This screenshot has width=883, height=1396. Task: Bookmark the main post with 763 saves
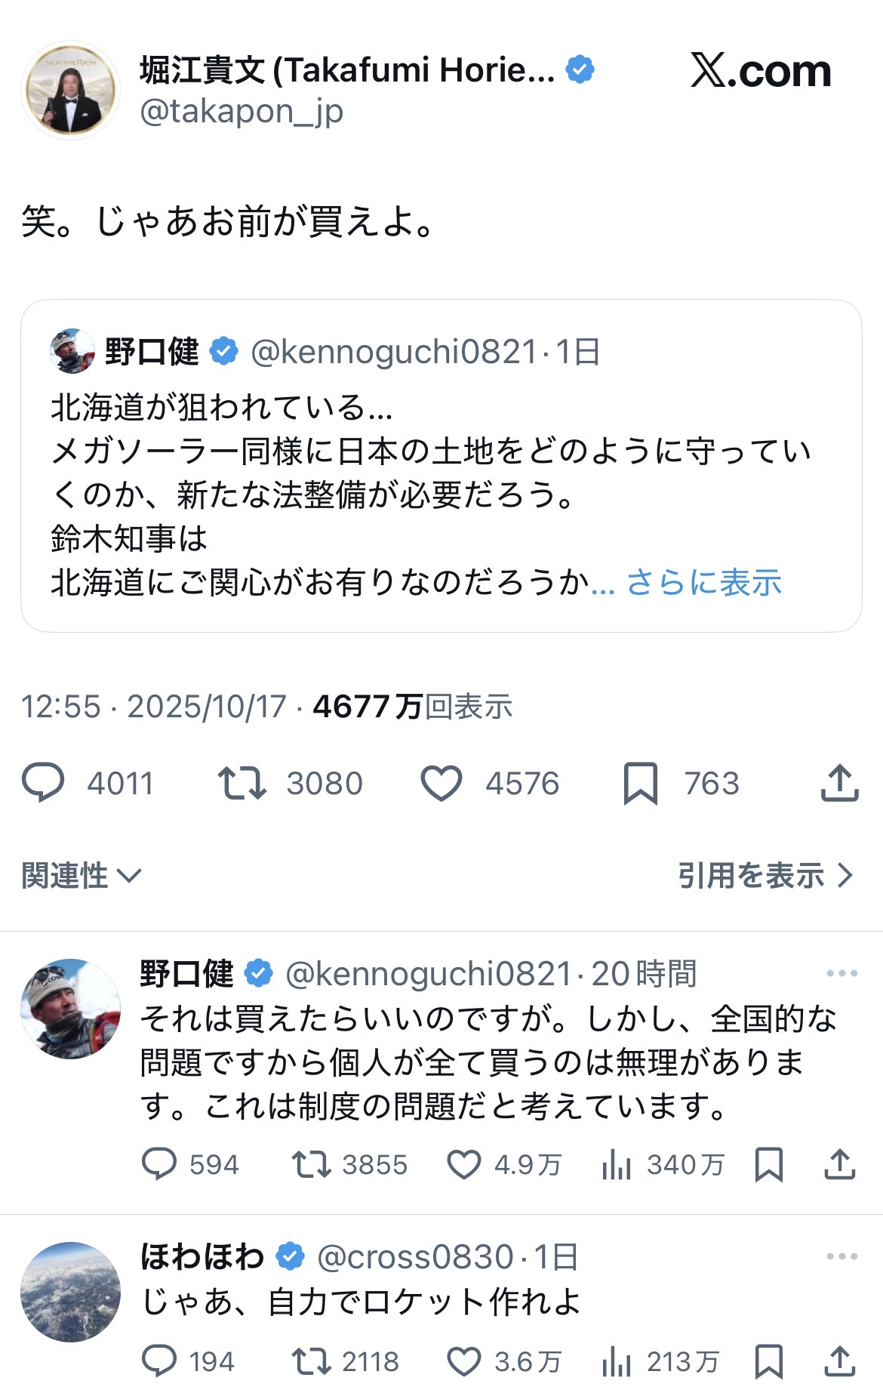(640, 783)
